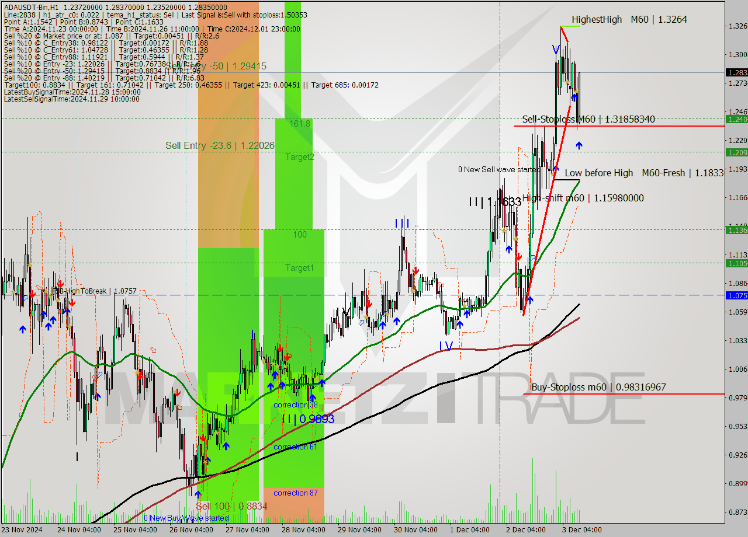Select the wave label I I I | 1.1633

[494, 202]
